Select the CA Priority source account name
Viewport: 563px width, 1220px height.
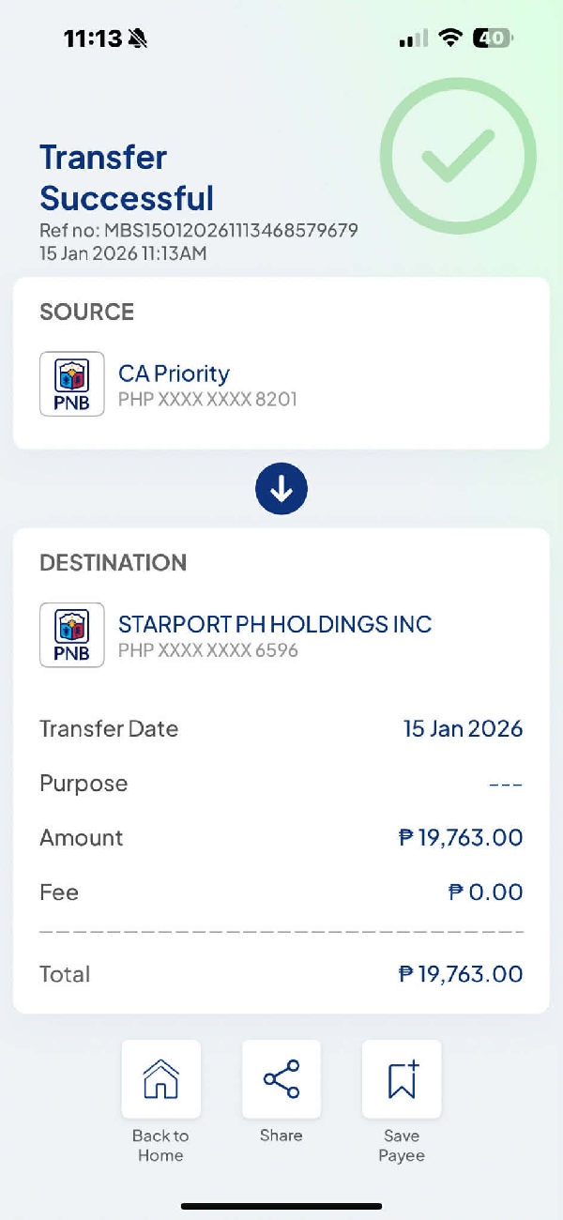click(x=174, y=374)
